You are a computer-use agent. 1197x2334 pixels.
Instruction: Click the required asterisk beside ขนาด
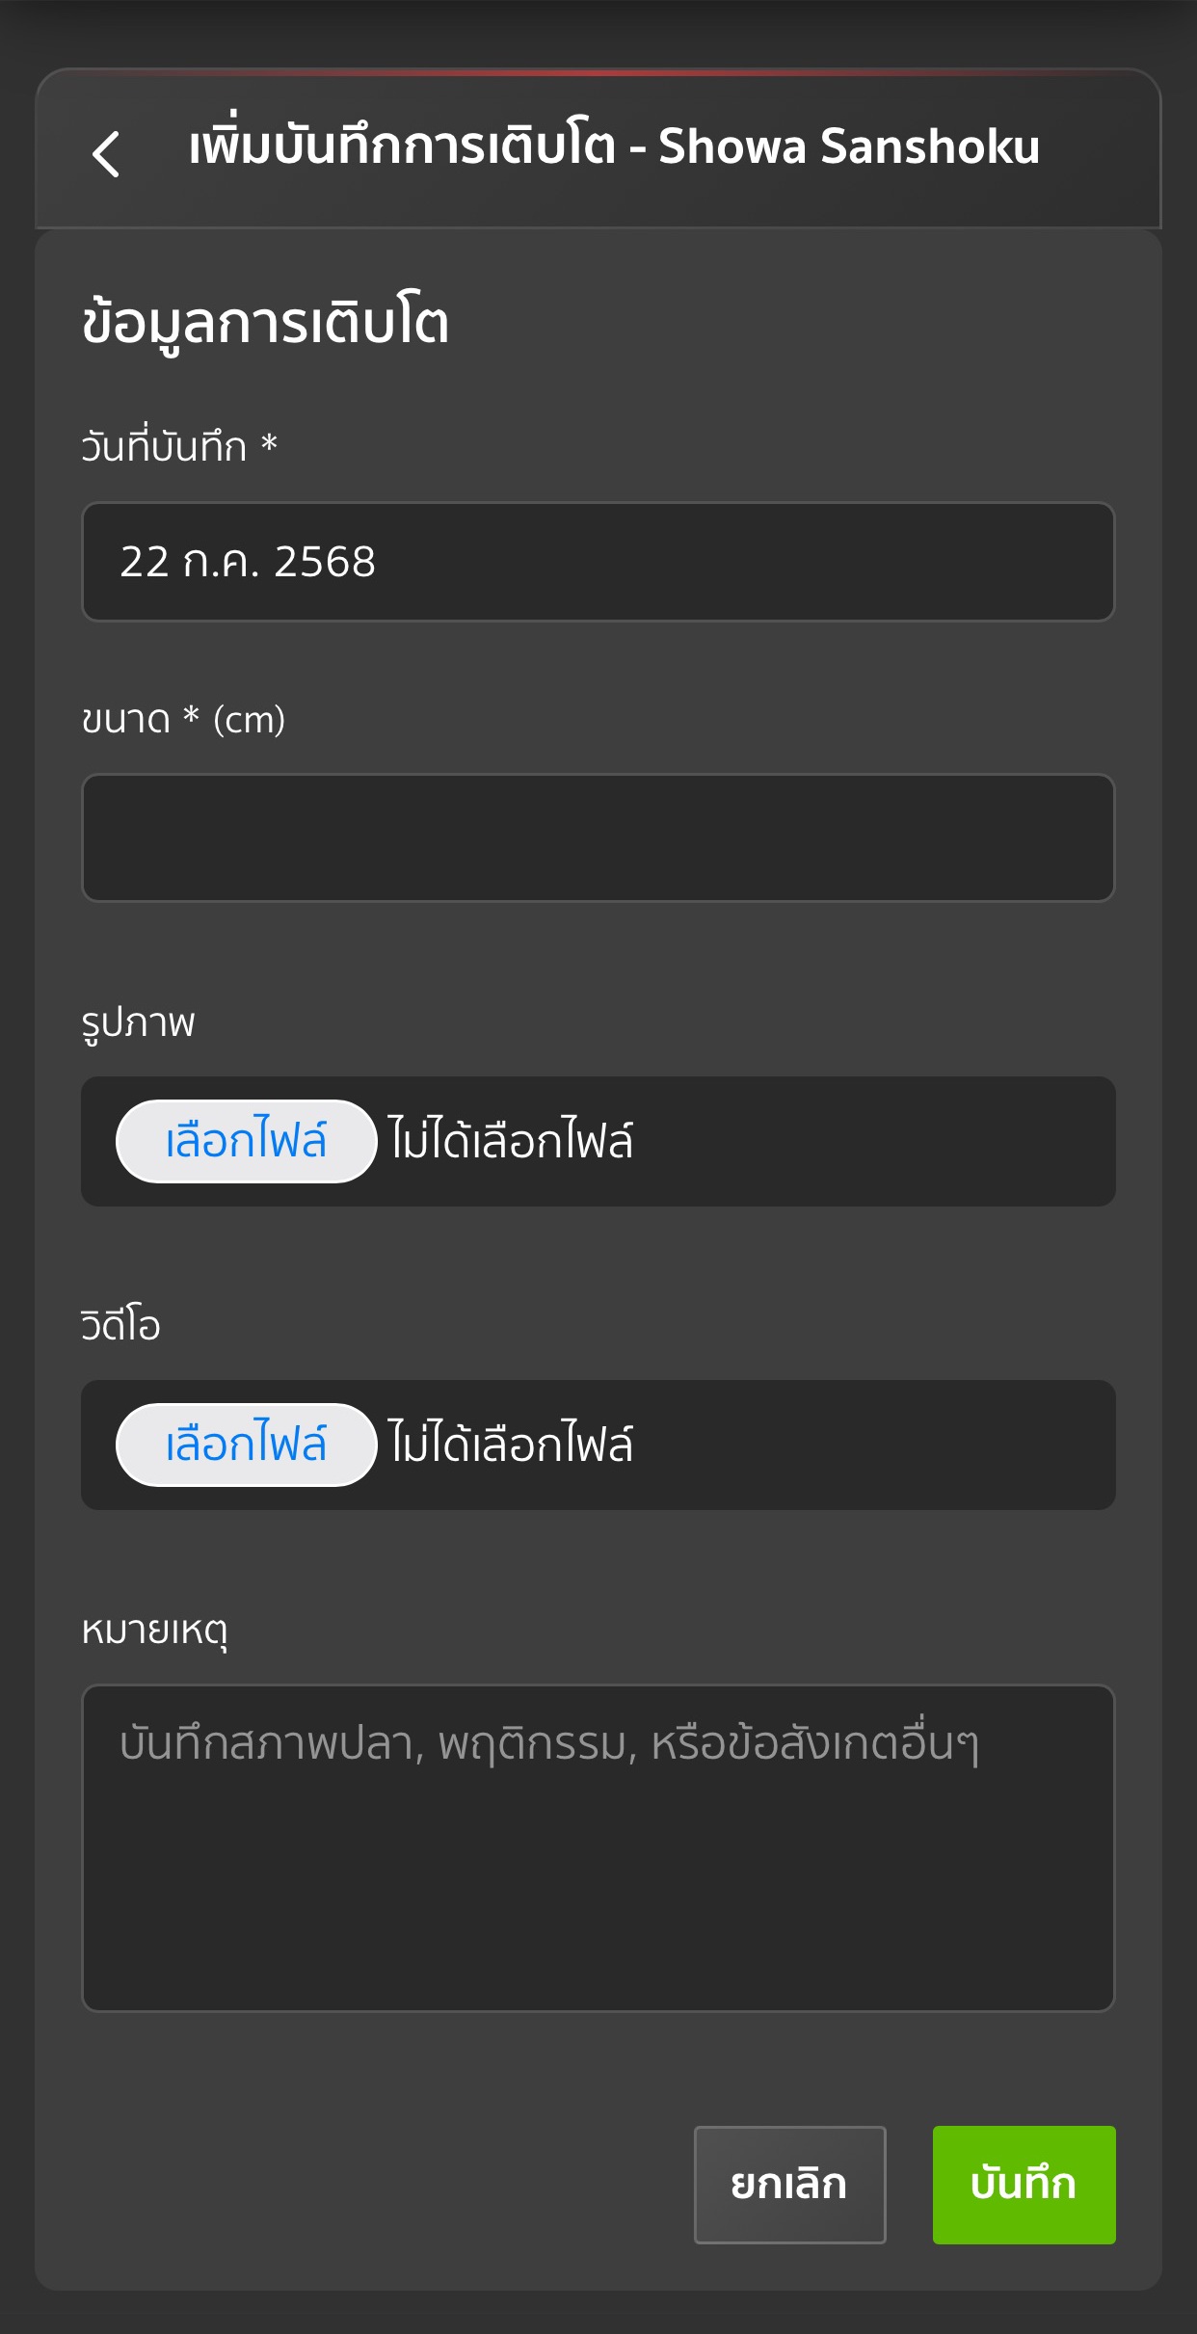192,717
